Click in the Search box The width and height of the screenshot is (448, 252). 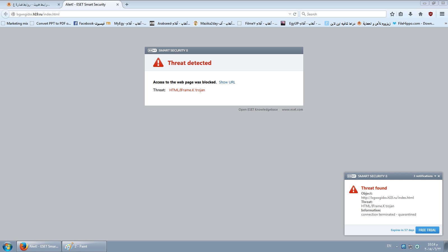[x=343, y=14]
